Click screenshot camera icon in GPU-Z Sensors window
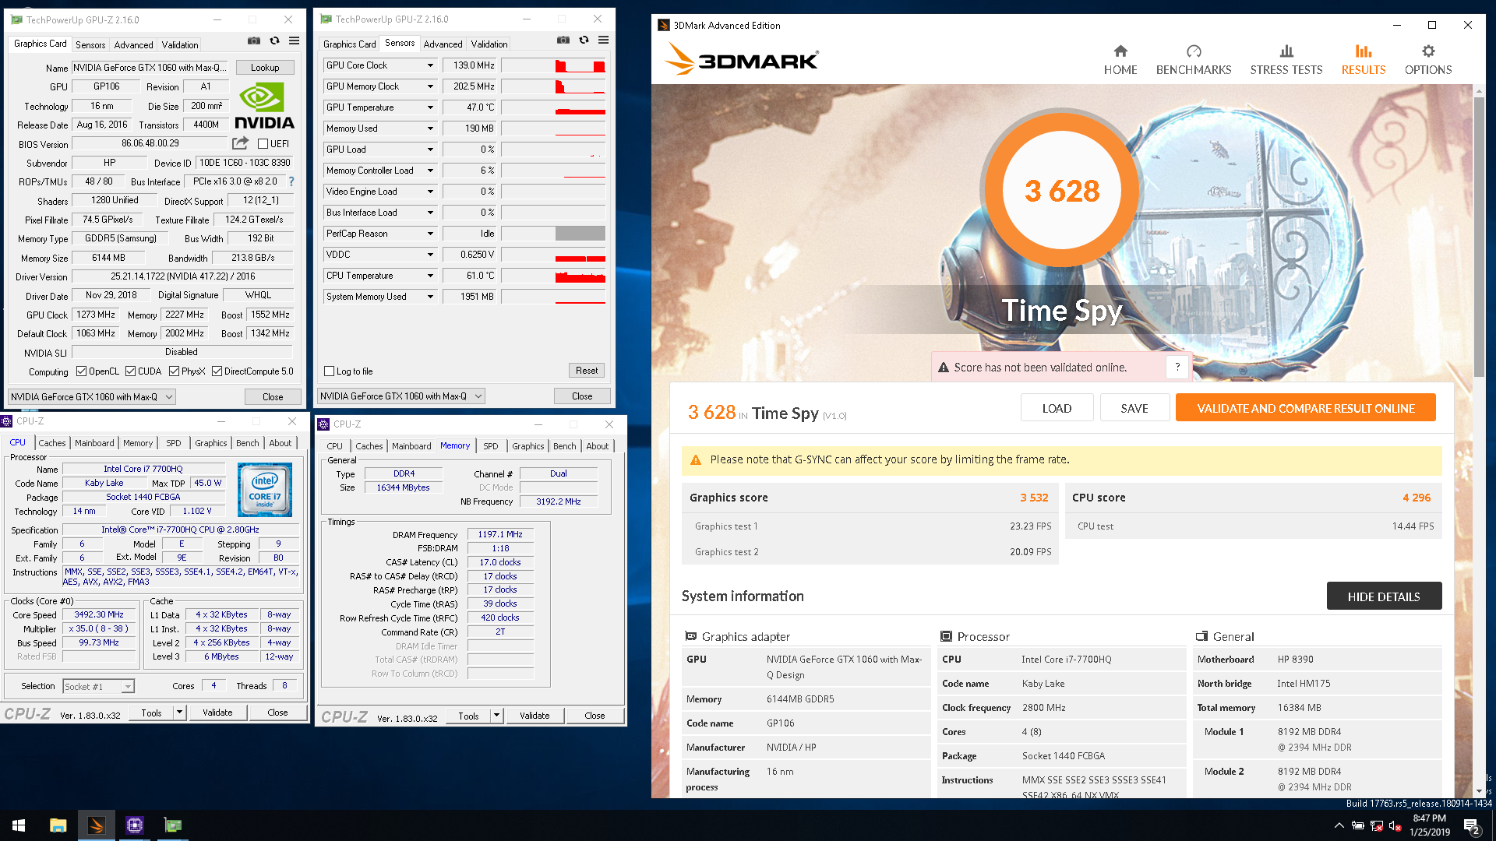Image resolution: width=1496 pixels, height=841 pixels. point(563,40)
